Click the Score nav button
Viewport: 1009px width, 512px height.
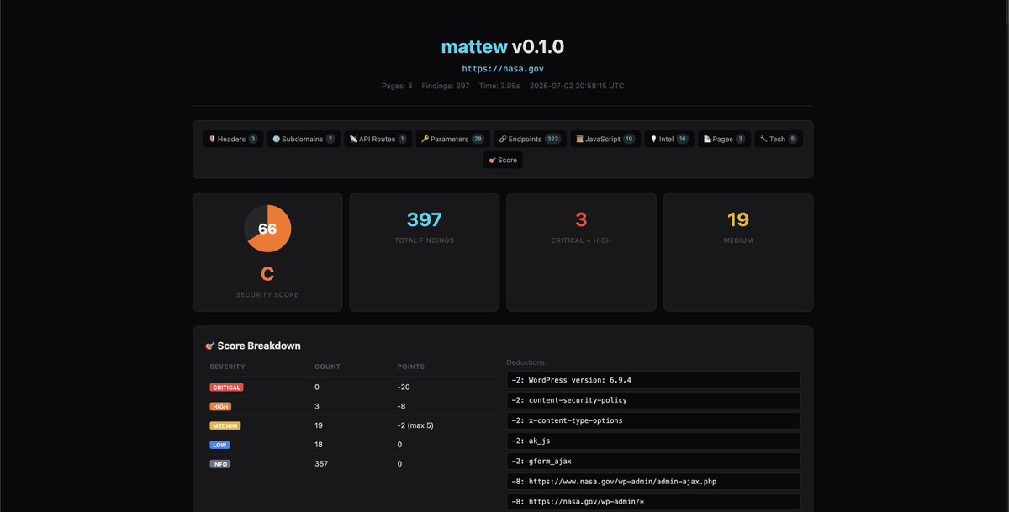tap(503, 160)
